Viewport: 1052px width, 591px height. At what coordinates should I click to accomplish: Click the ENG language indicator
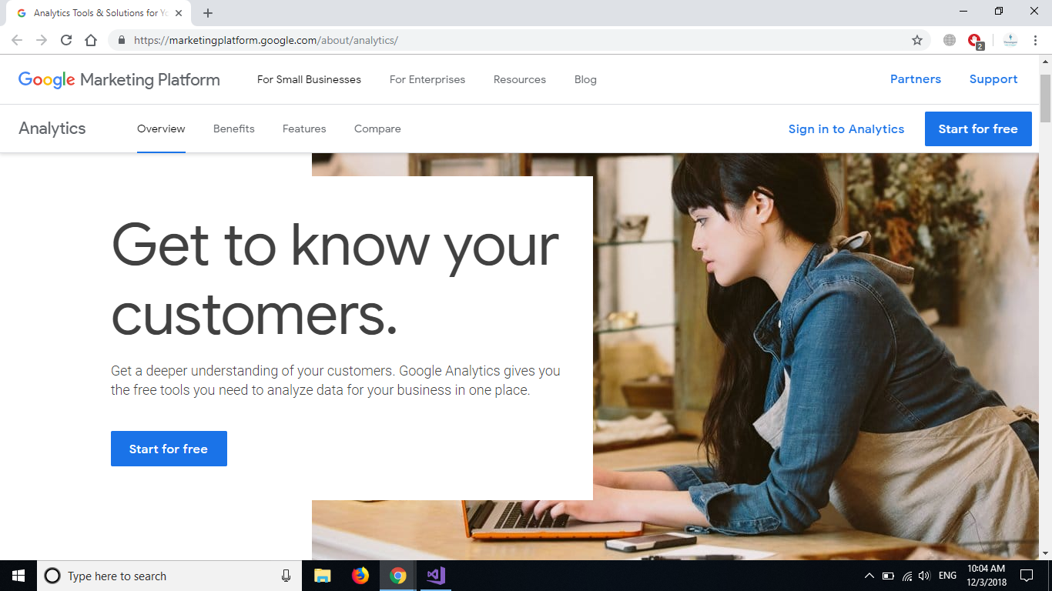point(948,576)
